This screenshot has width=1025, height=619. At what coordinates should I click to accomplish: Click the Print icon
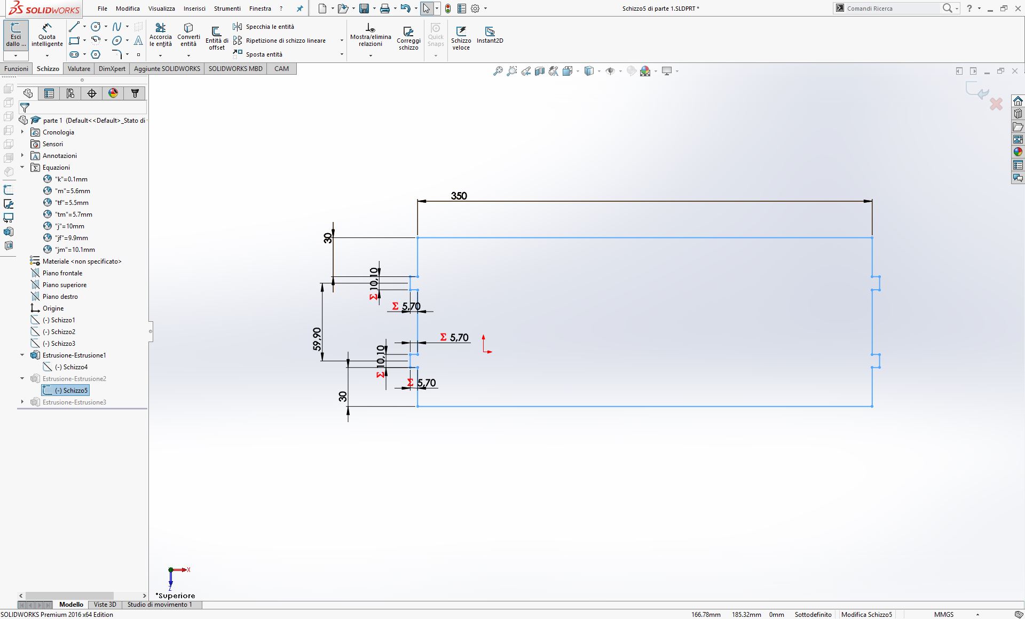pos(384,9)
